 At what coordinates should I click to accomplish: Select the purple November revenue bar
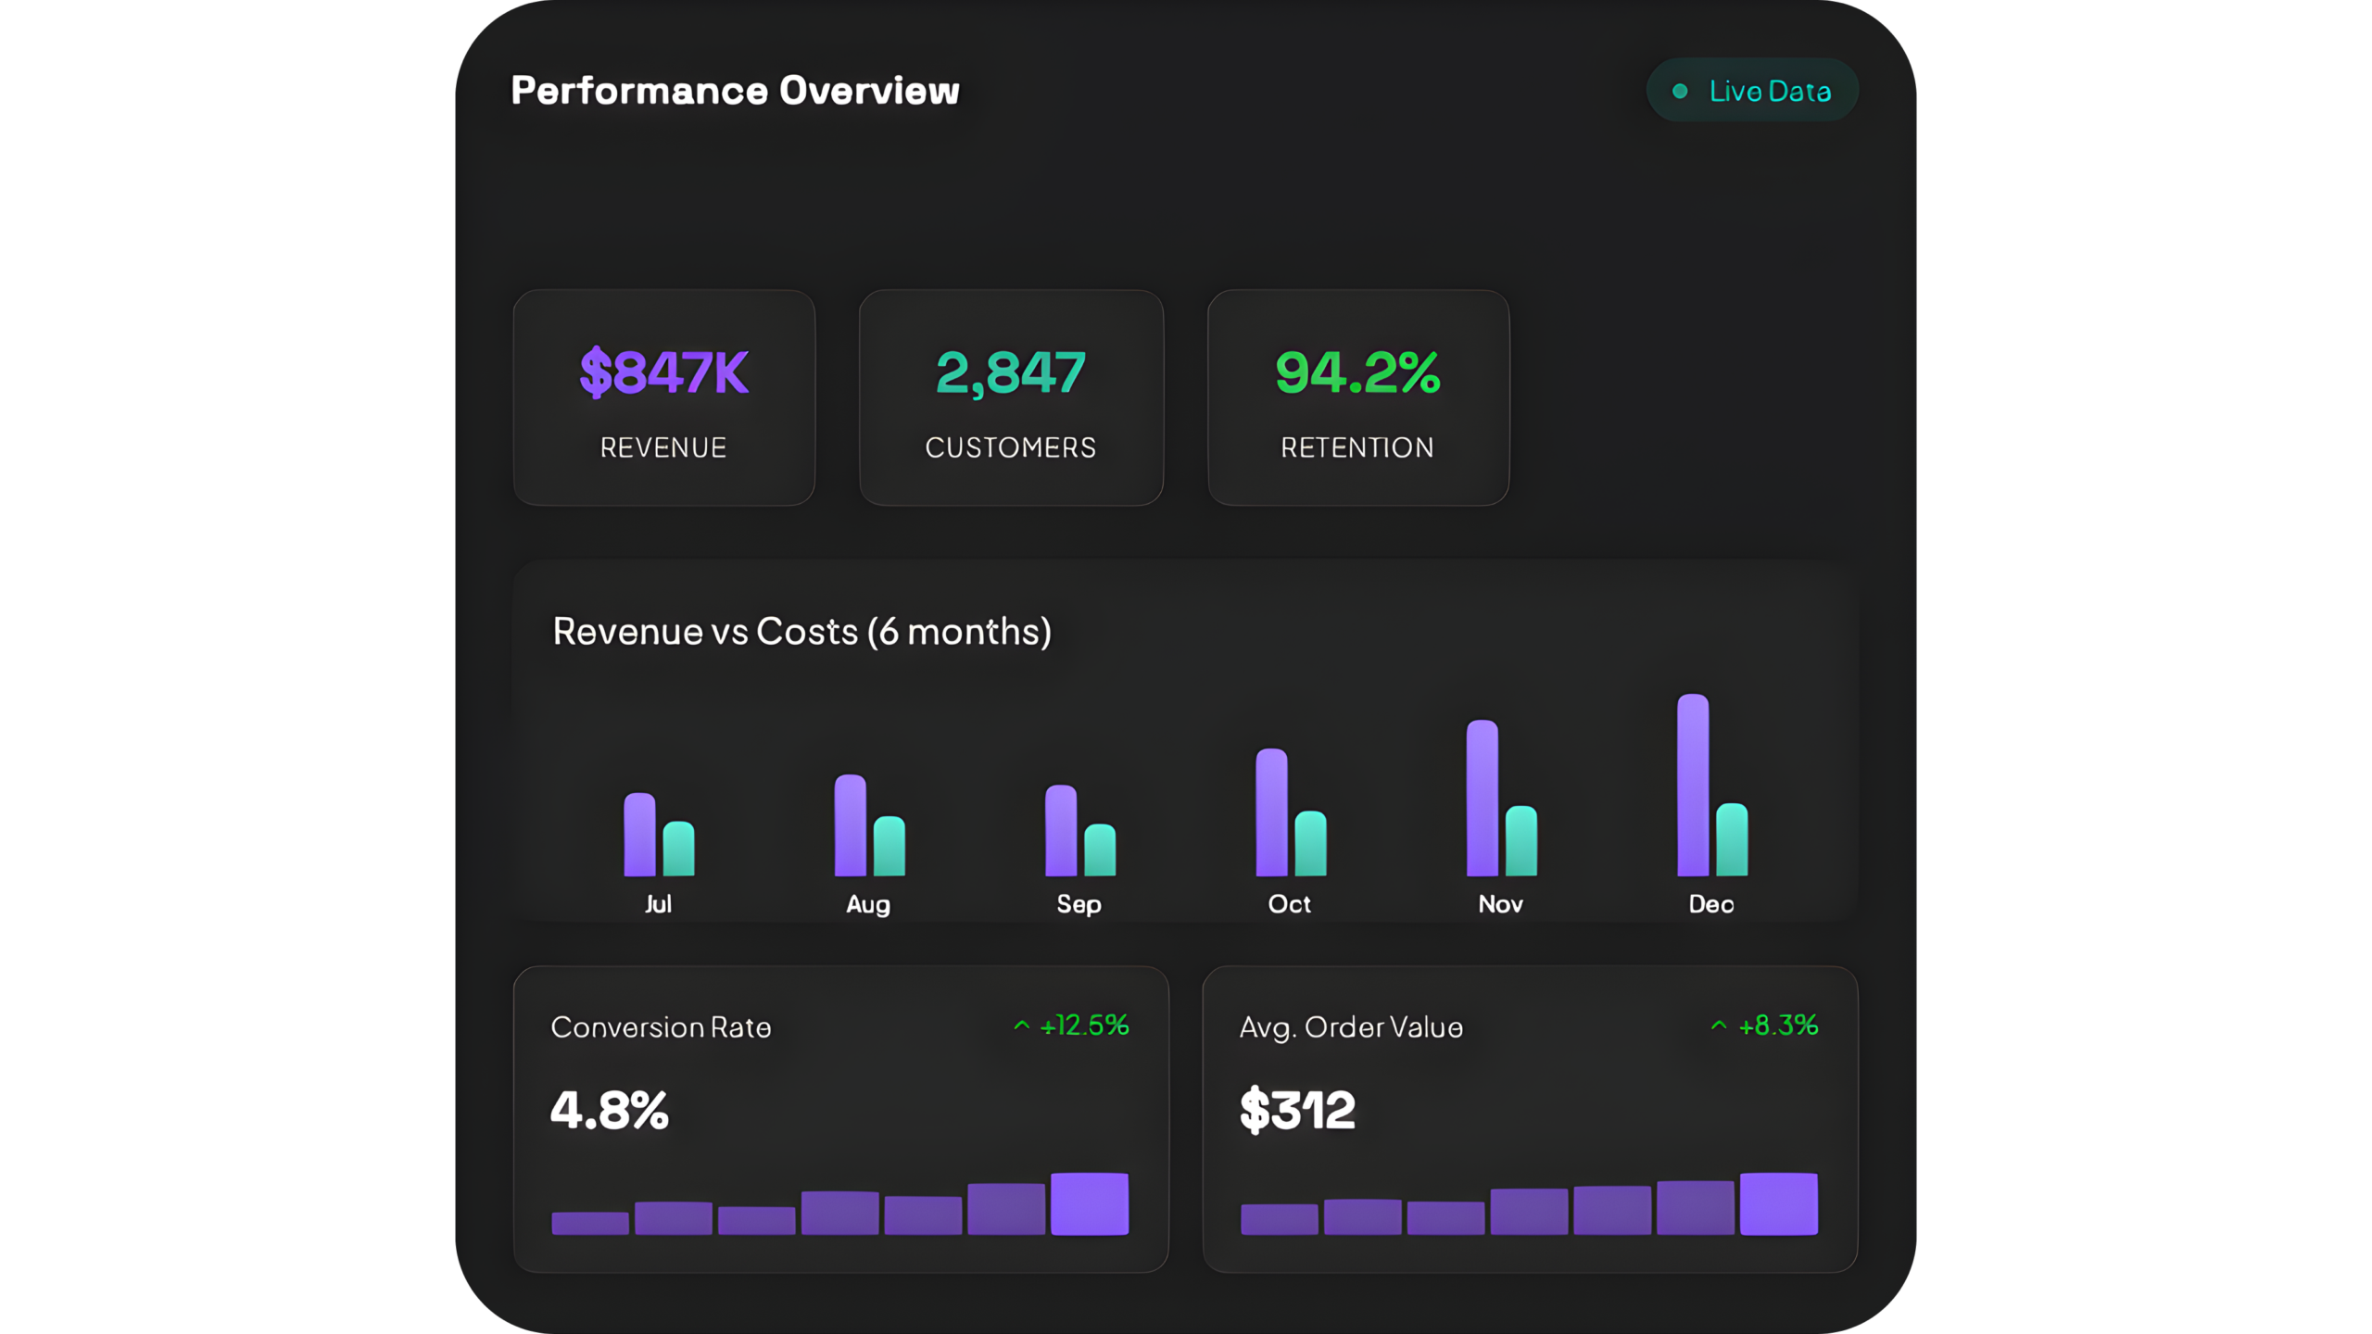pos(1482,799)
